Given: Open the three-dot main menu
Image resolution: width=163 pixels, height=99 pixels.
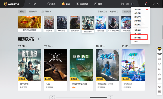Looking at the screenshot, I should click(x=145, y=4).
